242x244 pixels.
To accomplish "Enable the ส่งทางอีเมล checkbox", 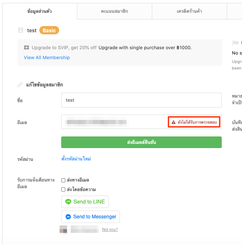I will coord(63,180).
